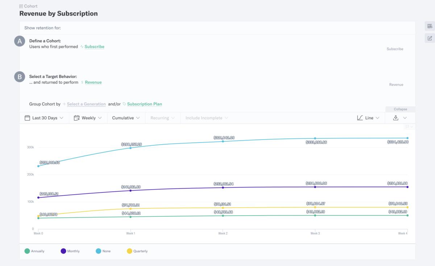The width and height of the screenshot is (435, 266).
Task: Click the Subscribe event link under Define a Cohort
Action: point(94,46)
